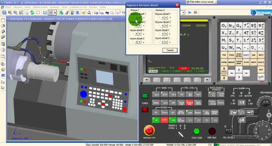Click the X down jog arrow key
Viewport: 272px width, 146px height.
pos(242,120)
